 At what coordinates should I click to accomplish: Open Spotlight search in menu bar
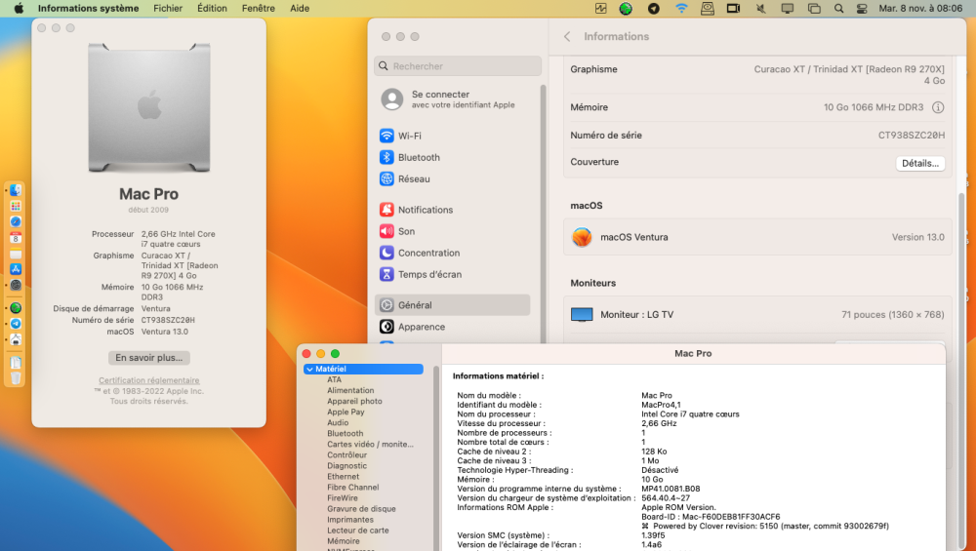point(838,8)
